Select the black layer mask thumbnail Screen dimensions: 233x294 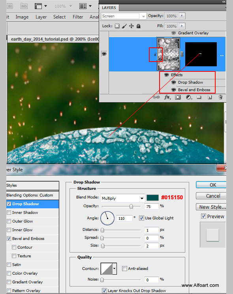(201, 54)
